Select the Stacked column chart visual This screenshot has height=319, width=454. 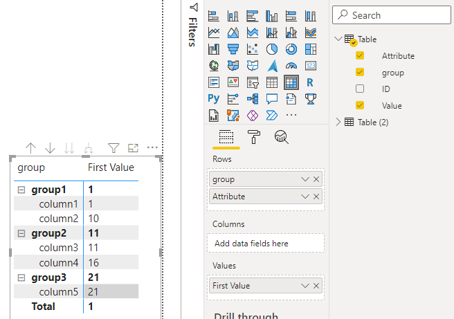233,16
